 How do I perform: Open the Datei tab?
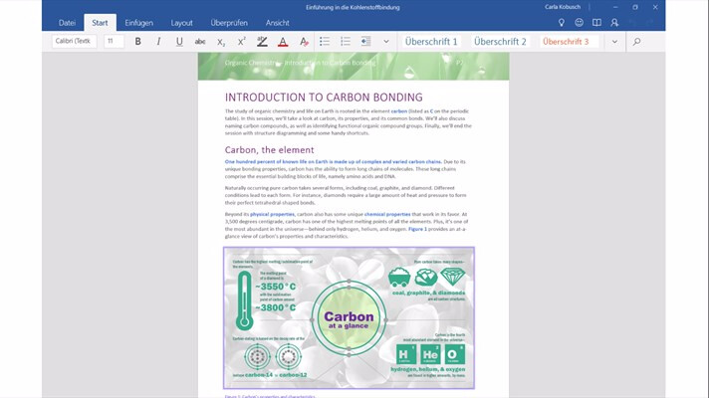[67, 23]
